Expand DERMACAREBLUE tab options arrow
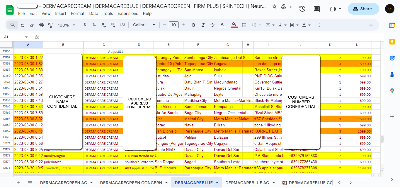The image size is (400, 188). [217, 183]
